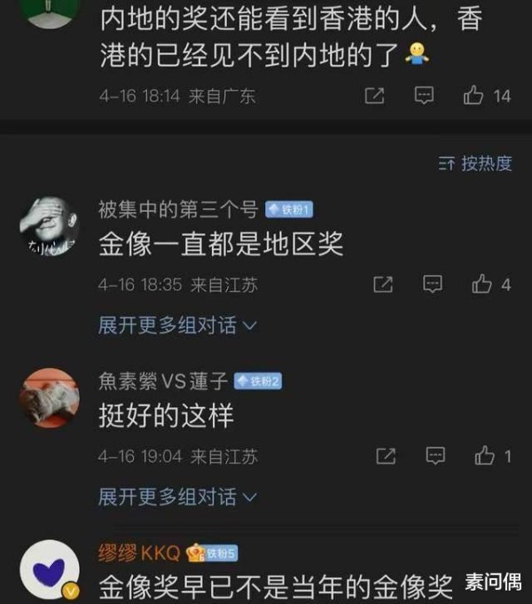Screen dimensions: 532x604
Task: View the cat avatar of 魚素縈VS蓮子
Action: (x=50, y=398)
